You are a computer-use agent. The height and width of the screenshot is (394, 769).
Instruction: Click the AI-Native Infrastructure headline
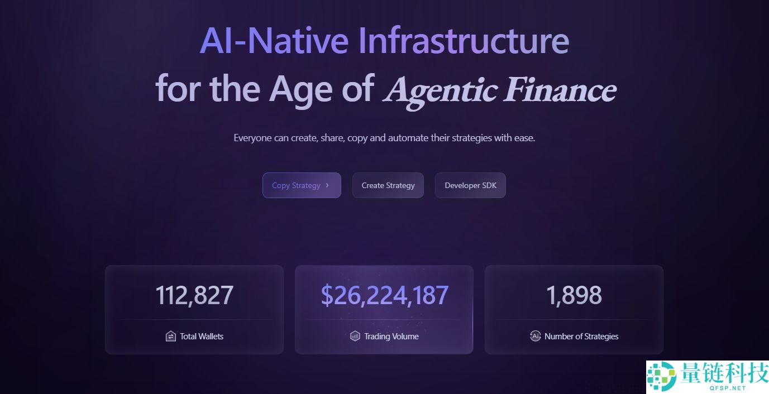tap(384, 41)
